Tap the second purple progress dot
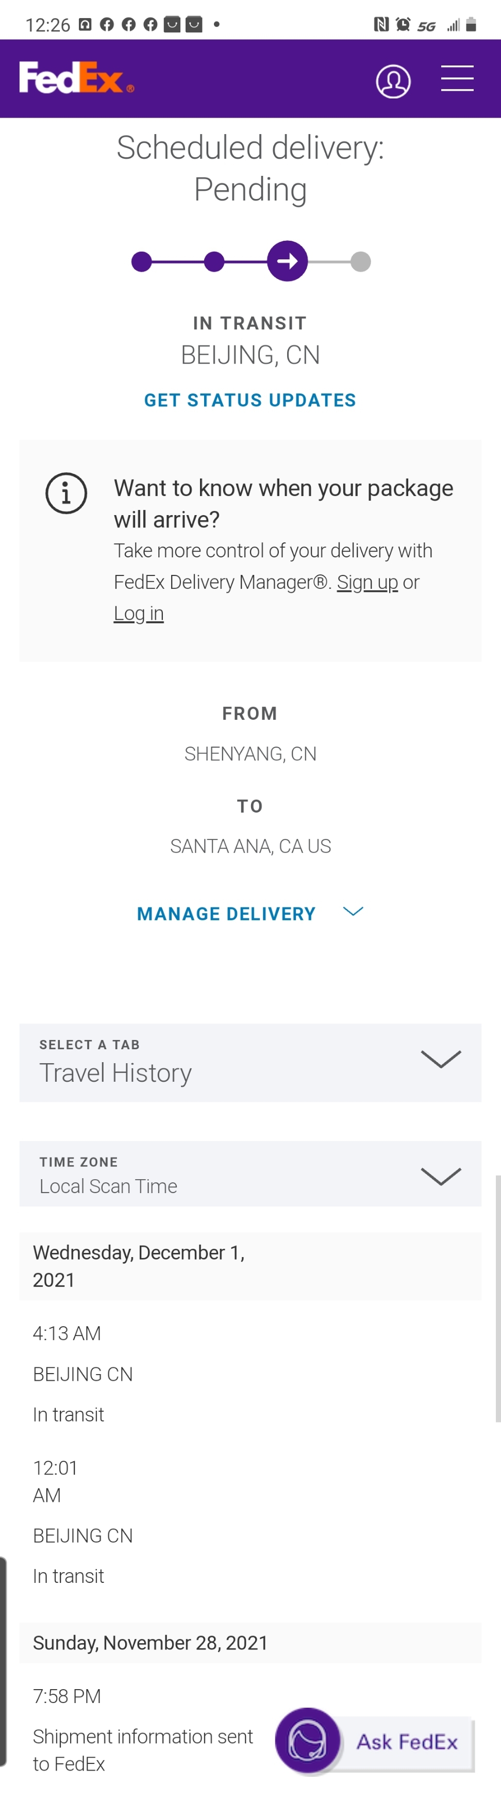Viewport: 501px width, 1801px height. coord(214,262)
